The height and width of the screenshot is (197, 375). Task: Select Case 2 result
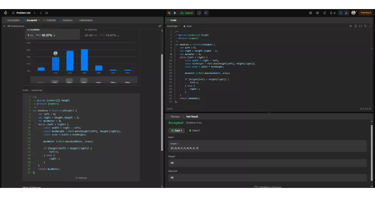pyautogui.click(x=194, y=130)
